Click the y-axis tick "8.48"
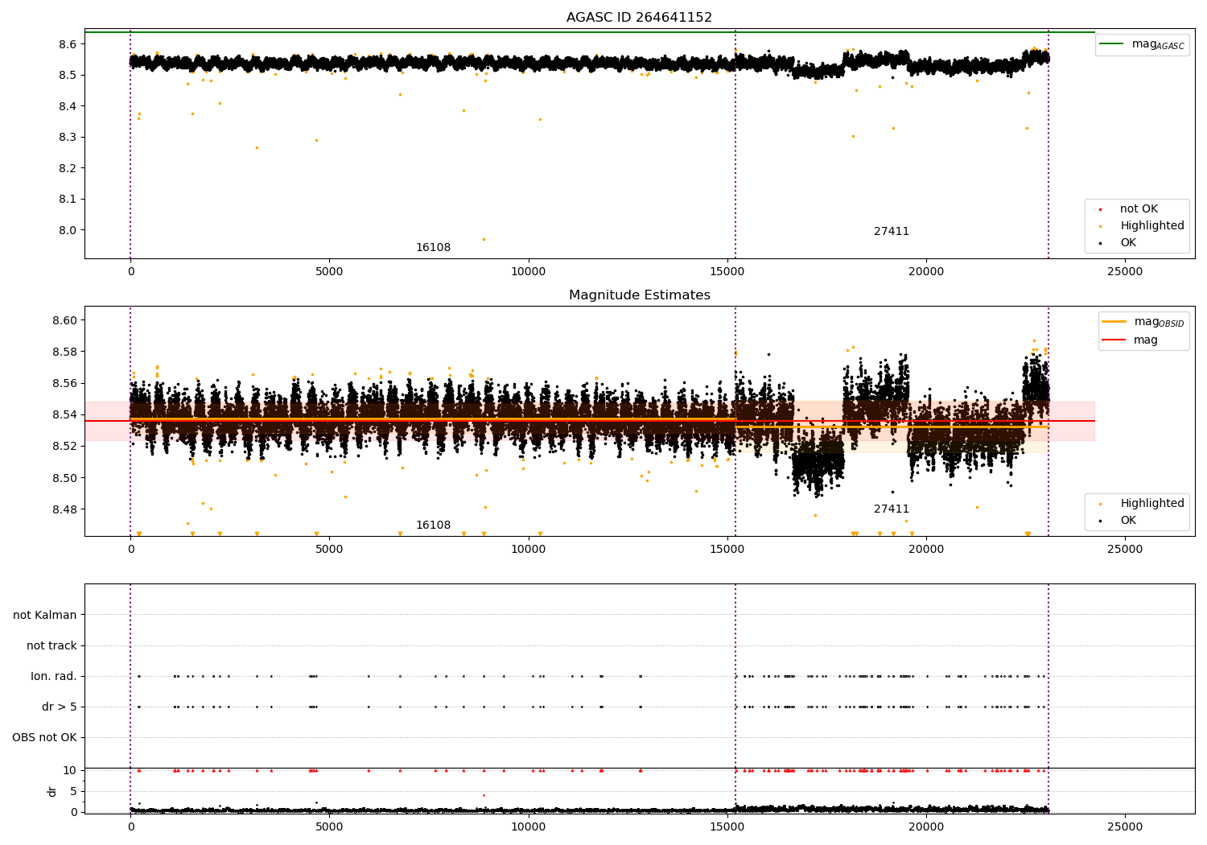 (64, 509)
